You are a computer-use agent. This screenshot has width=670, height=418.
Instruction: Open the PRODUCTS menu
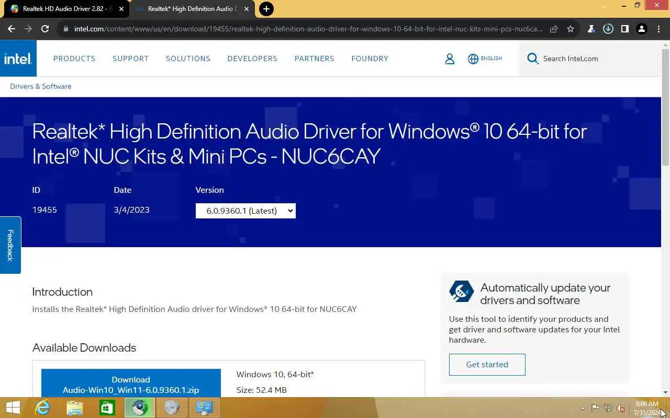click(x=74, y=59)
